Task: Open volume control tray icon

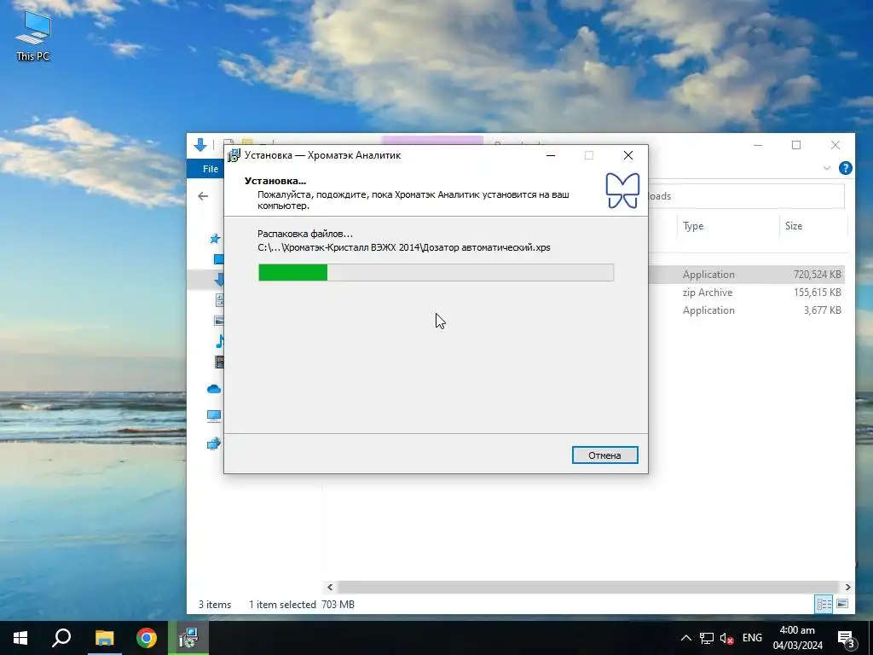Action: (726, 638)
